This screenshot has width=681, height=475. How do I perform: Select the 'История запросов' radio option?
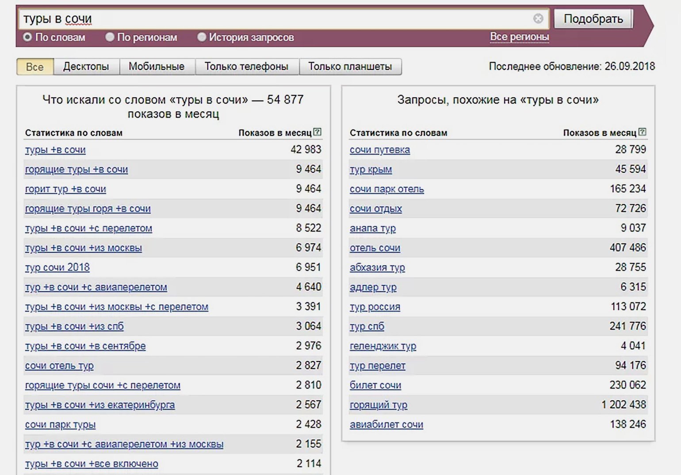coord(202,37)
